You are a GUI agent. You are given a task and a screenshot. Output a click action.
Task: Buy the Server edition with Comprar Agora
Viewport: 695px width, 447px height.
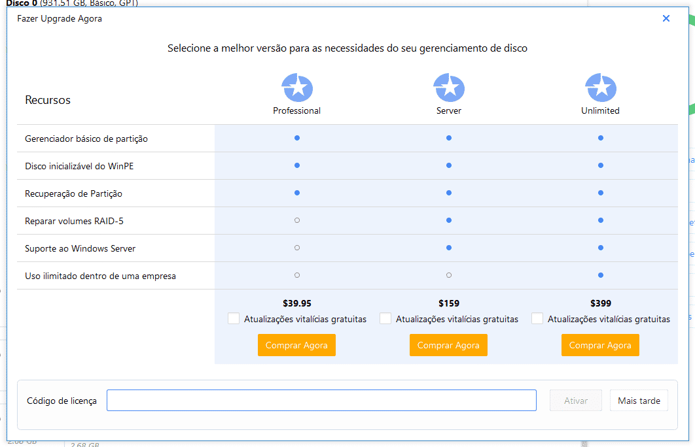(x=449, y=345)
